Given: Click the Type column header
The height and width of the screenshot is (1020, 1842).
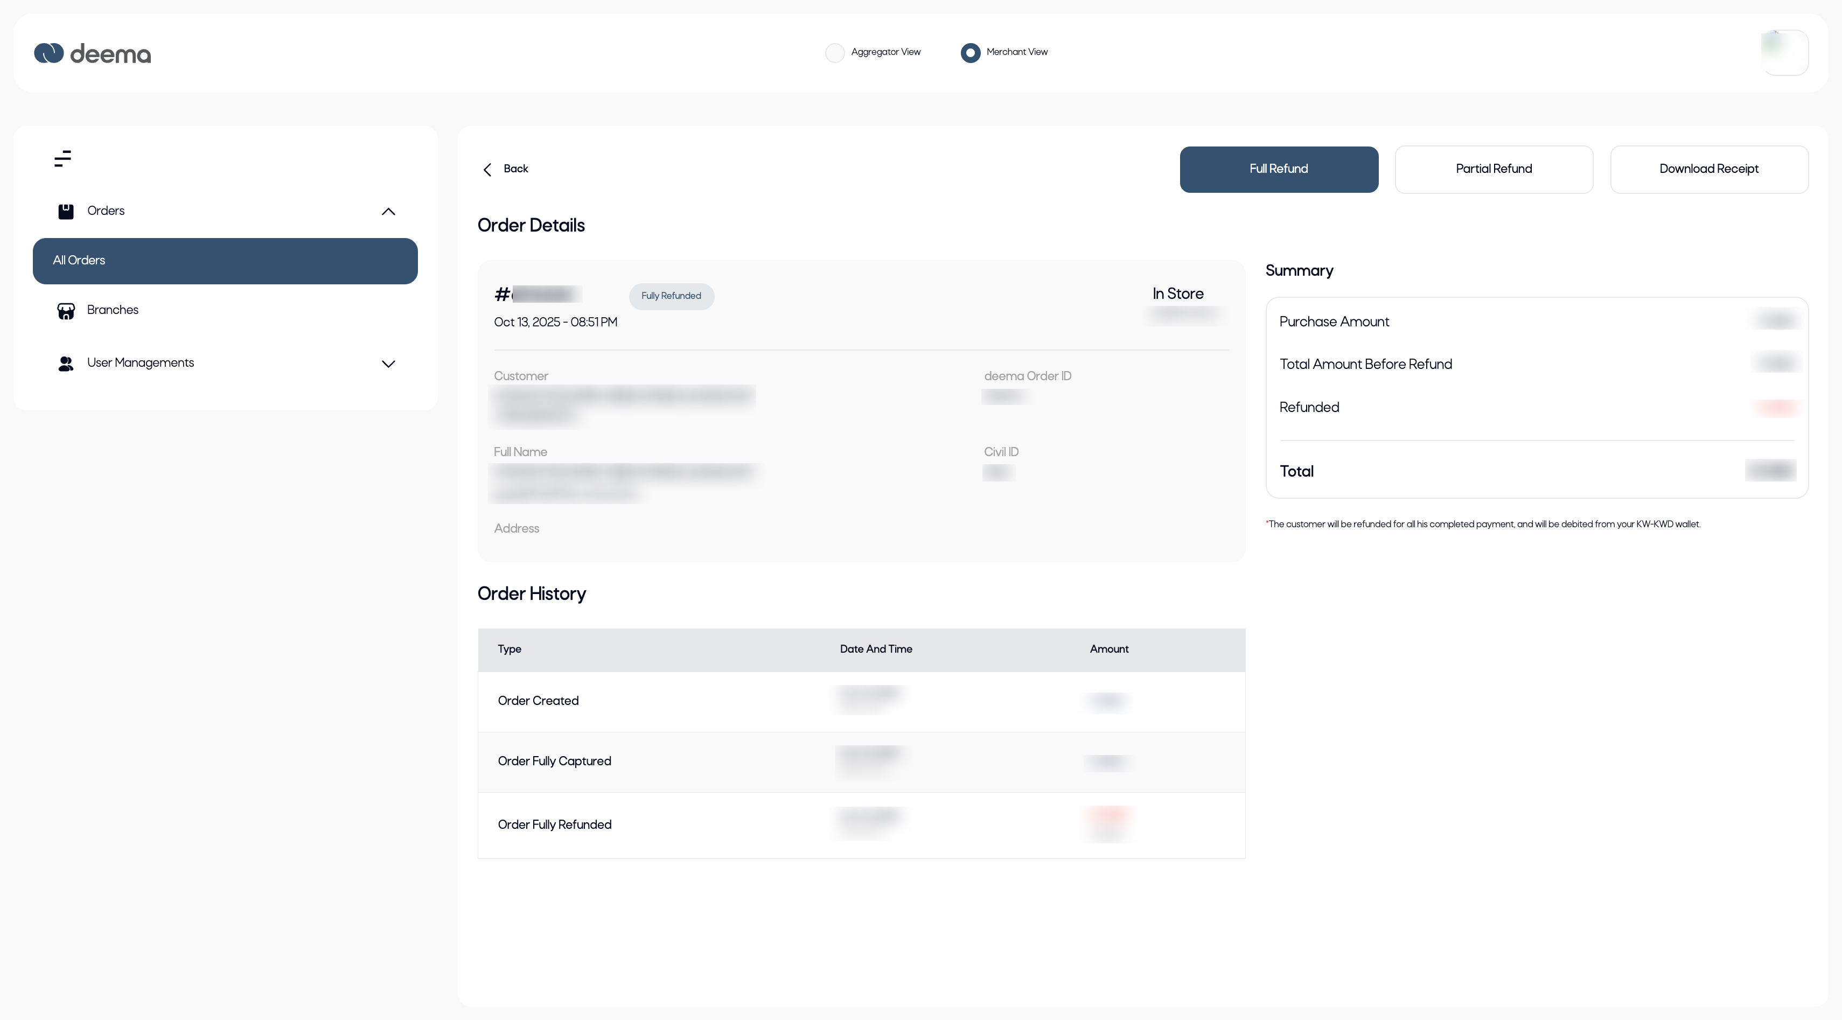Looking at the screenshot, I should point(509,649).
